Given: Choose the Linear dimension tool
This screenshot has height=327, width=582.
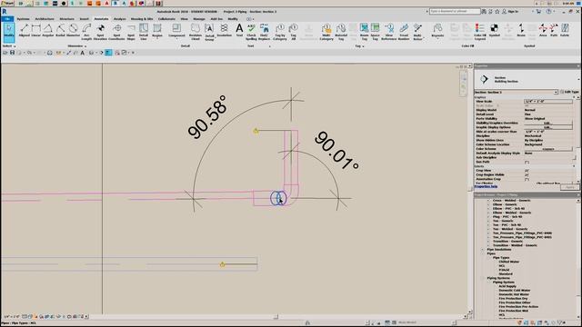Looking at the screenshot, I should pos(36,30).
